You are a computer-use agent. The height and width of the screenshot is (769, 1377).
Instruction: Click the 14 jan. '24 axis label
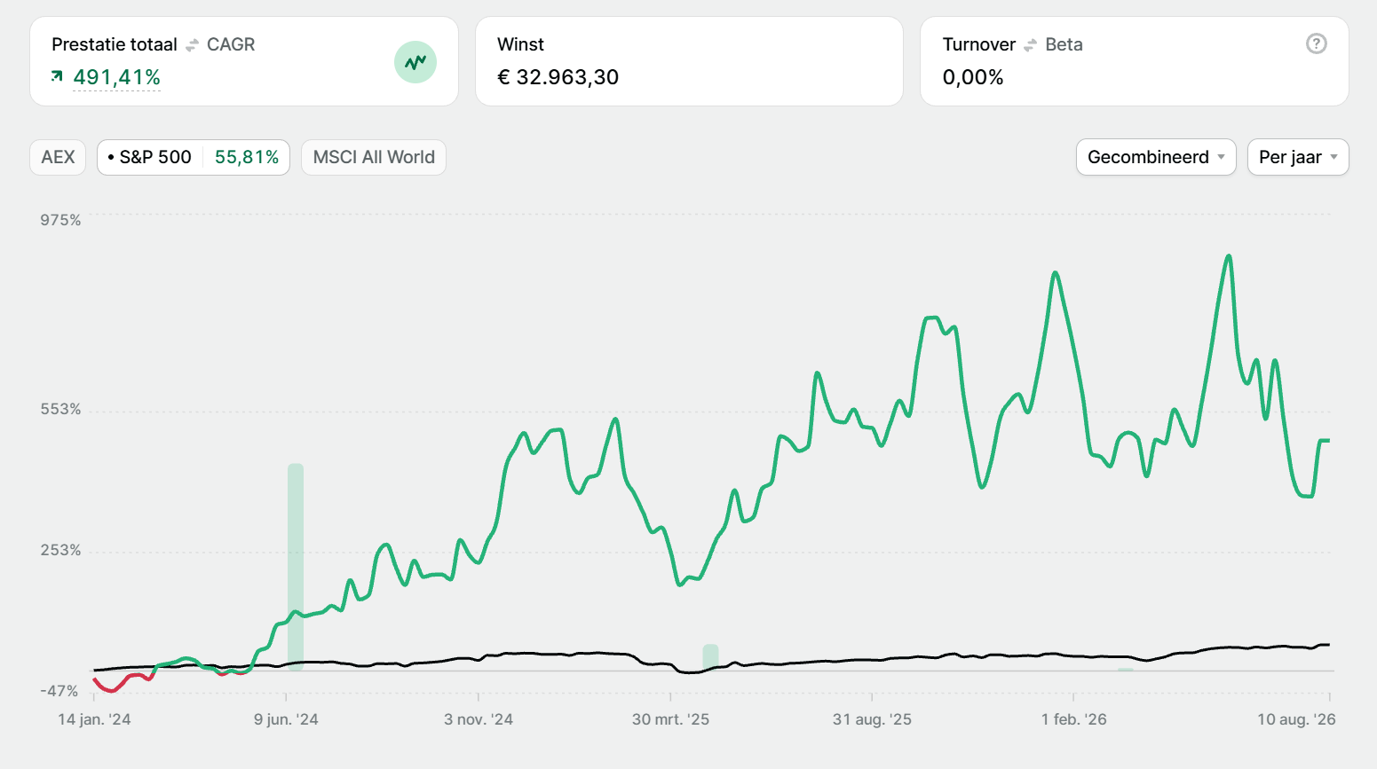pos(94,719)
